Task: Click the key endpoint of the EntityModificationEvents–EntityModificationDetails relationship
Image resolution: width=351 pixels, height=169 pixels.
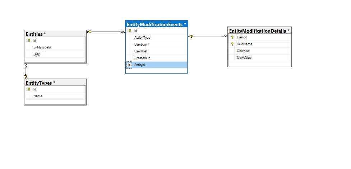Action: (x=191, y=36)
